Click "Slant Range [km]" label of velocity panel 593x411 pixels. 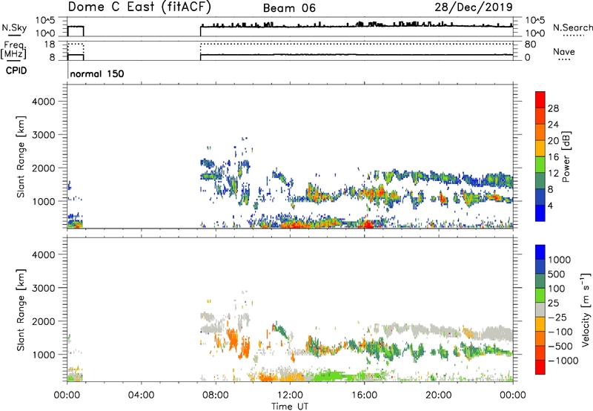pos(21,310)
